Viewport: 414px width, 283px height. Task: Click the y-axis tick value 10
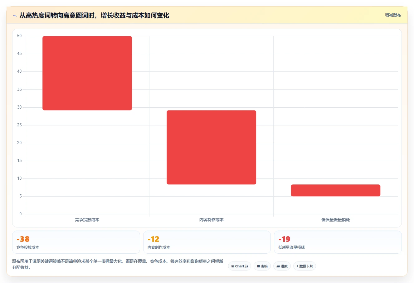tap(19, 178)
